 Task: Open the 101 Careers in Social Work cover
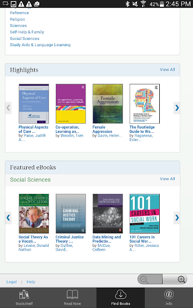(x=145, y=214)
